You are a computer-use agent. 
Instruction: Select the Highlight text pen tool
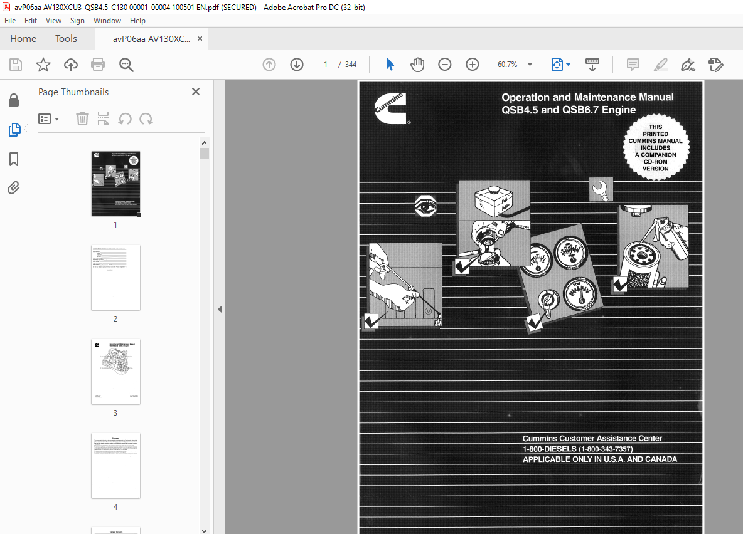click(661, 65)
